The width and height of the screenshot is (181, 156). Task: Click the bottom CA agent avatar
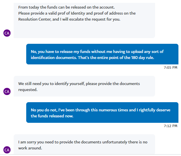pos(7,150)
